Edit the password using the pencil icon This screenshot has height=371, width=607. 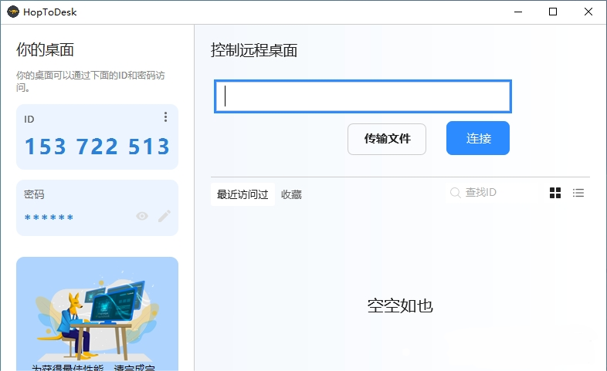164,217
